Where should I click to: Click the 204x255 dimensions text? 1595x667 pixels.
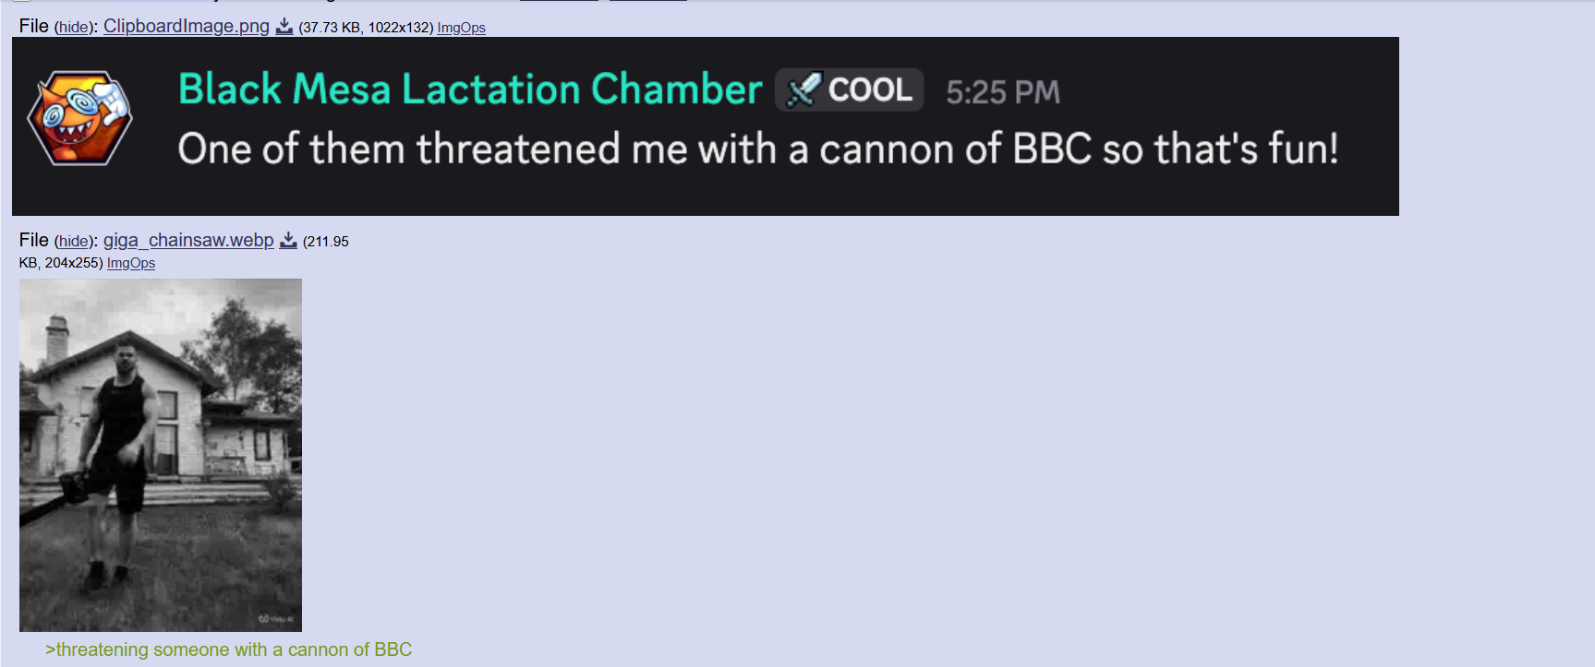pos(72,263)
